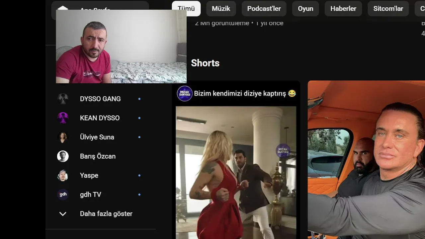Click the Shorts section heading
The image size is (425, 239).
coord(205,63)
